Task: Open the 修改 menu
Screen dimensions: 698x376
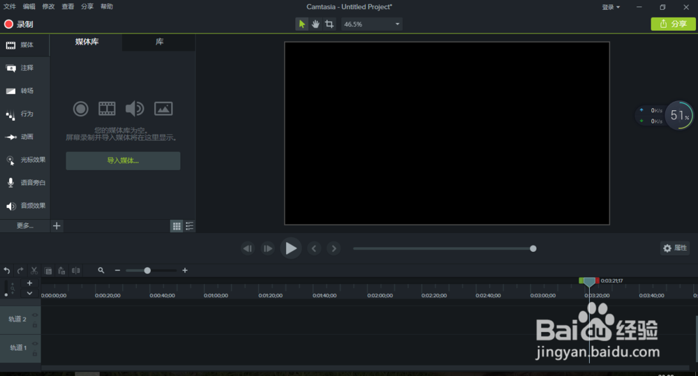Action: pyautogui.click(x=48, y=6)
